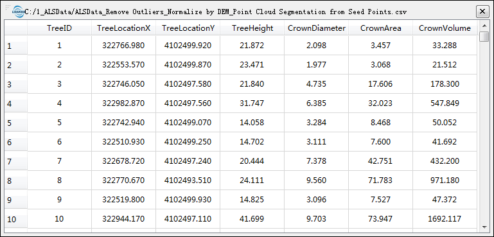Select the TreeID column header
Viewport: 494px width, 237px height.
pos(60,28)
